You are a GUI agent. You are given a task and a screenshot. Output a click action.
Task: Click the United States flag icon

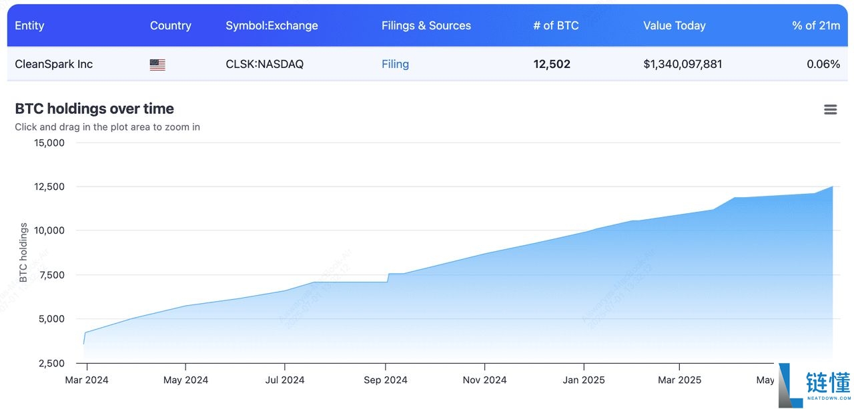[157, 65]
